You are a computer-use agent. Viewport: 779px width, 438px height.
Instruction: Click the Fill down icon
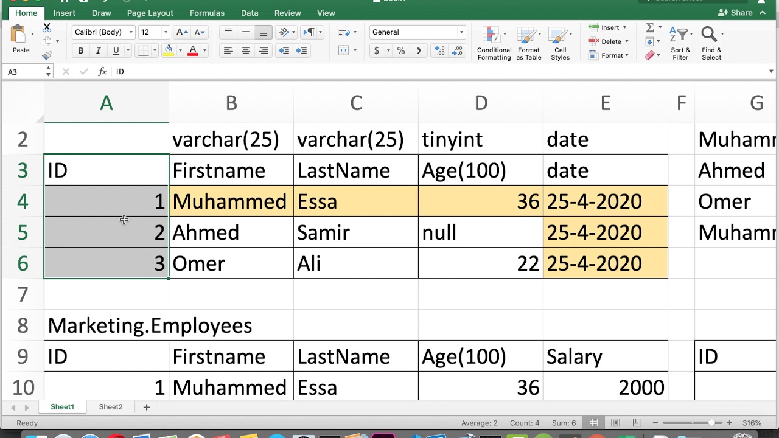pyautogui.click(x=649, y=42)
